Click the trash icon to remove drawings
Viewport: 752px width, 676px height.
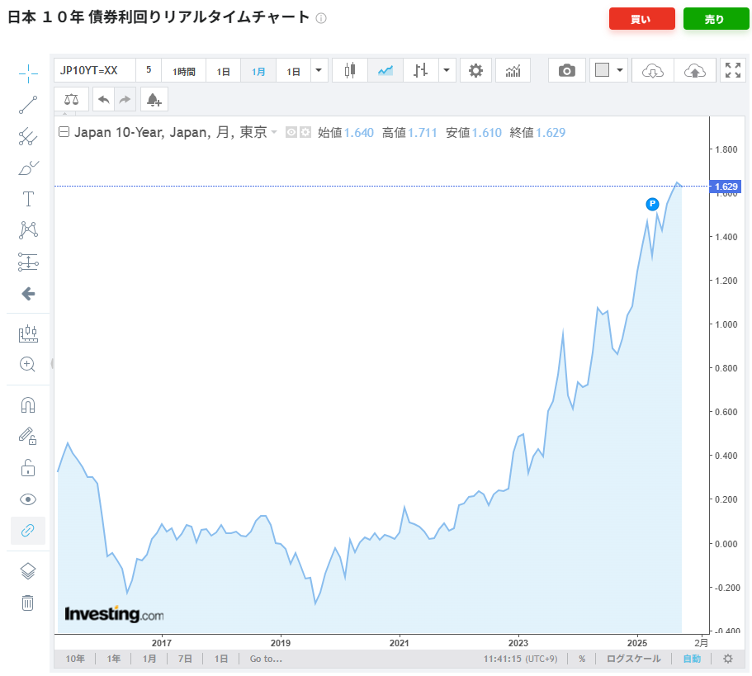(x=28, y=603)
